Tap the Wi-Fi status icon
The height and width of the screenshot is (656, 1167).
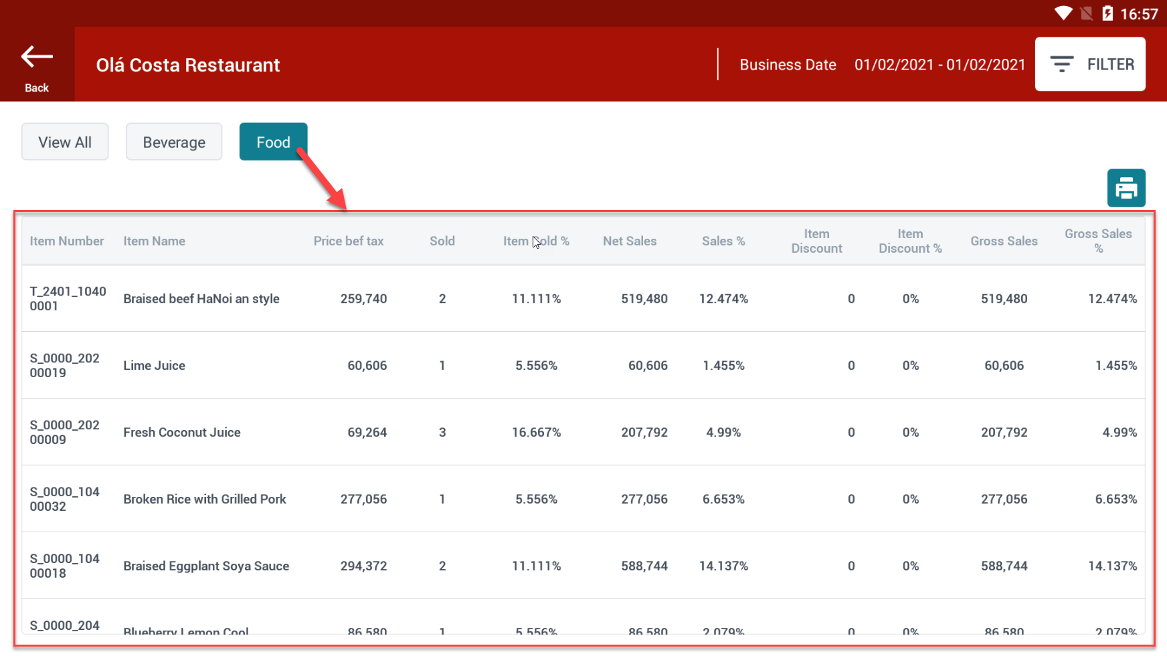(1063, 13)
